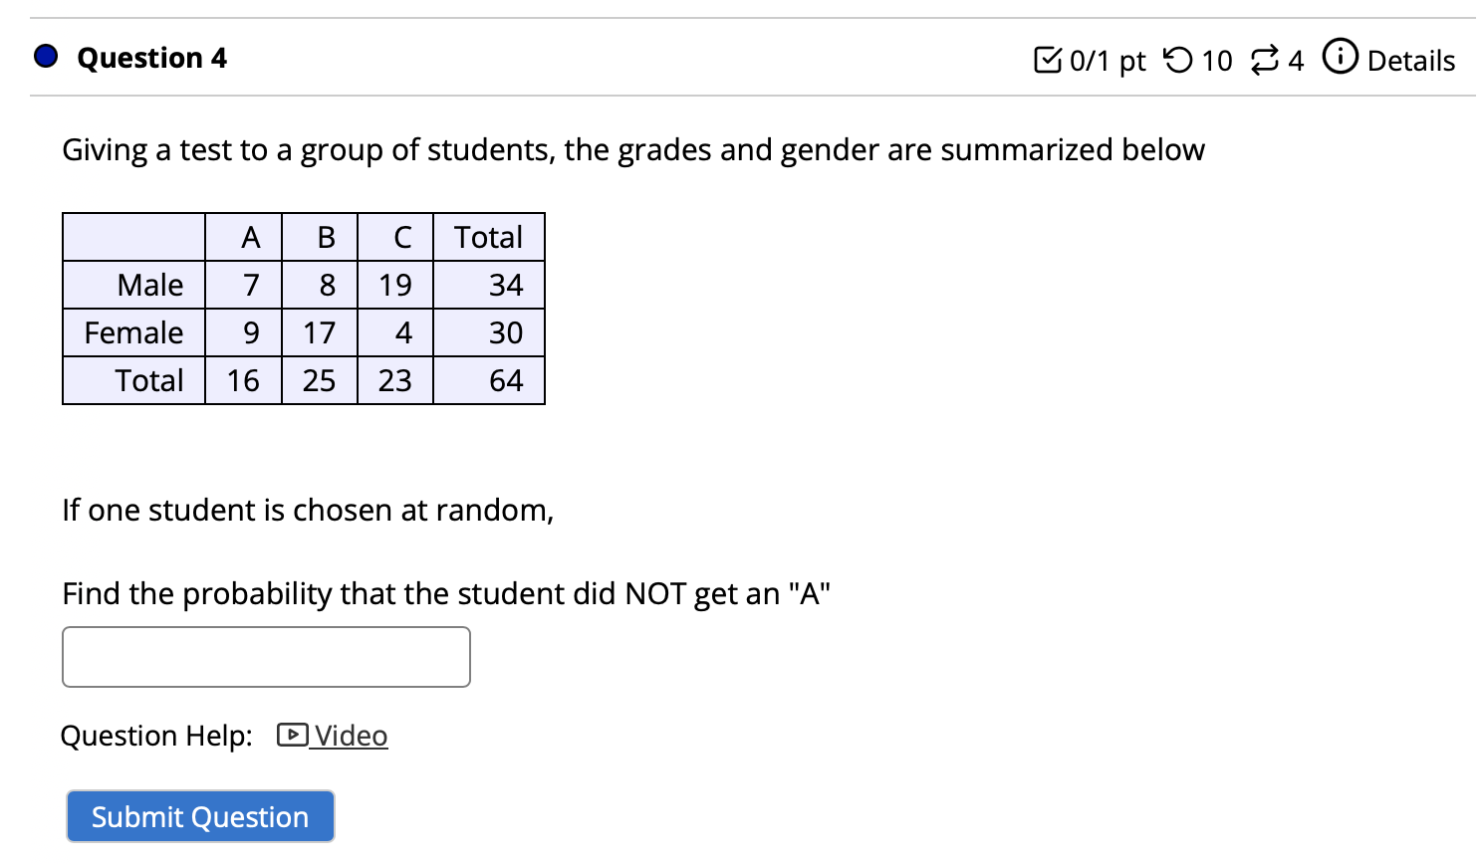Select the Question 4 header
1484x864 pixels.
[x=151, y=58]
